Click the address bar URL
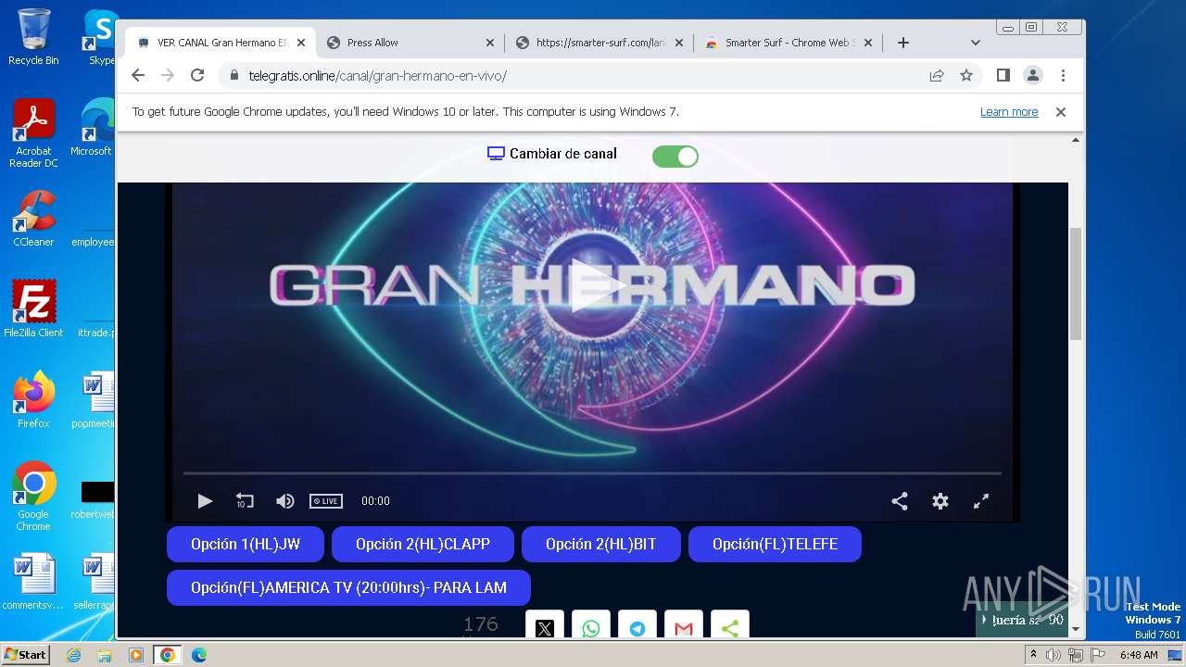The height and width of the screenshot is (667, 1186). point(378,76)
